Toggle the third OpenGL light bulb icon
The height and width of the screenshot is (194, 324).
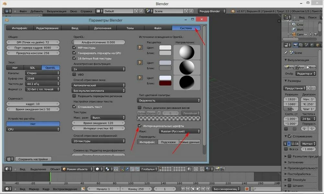click(x=140, y=78)
